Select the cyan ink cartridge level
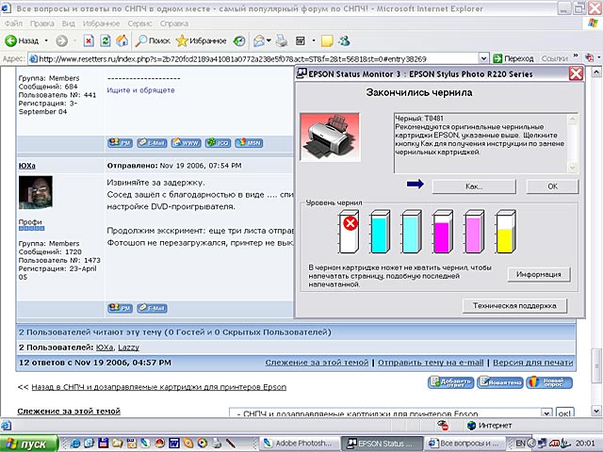 381,232
